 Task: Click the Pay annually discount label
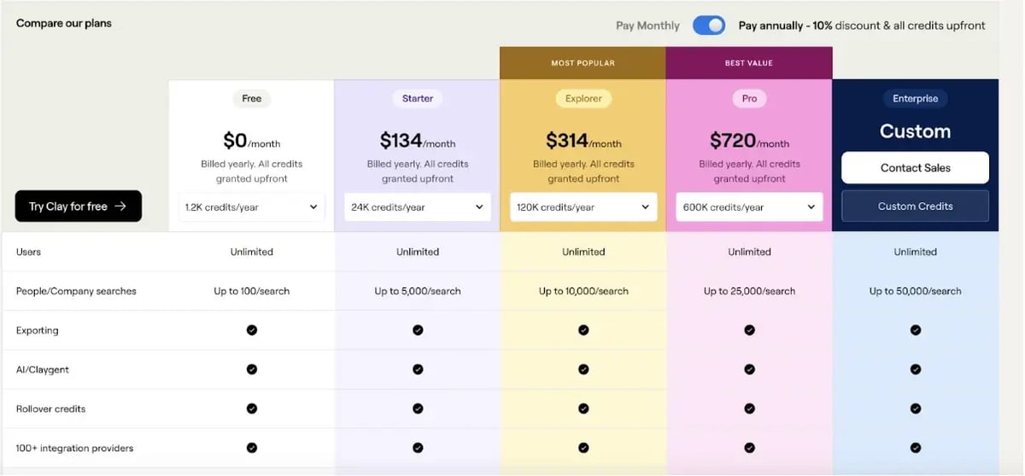pos(862,26)
